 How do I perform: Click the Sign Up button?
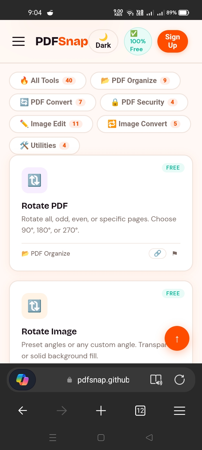(173, 41)
